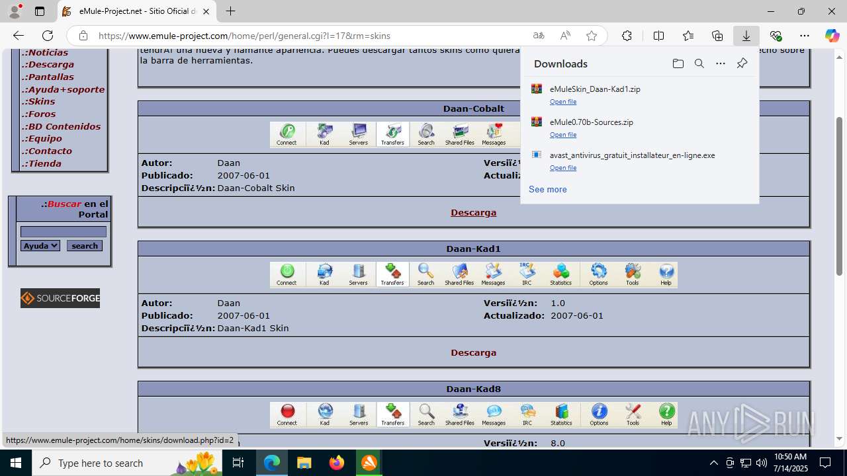Click the page vertical scrollbar thumb

coord(840,196)
